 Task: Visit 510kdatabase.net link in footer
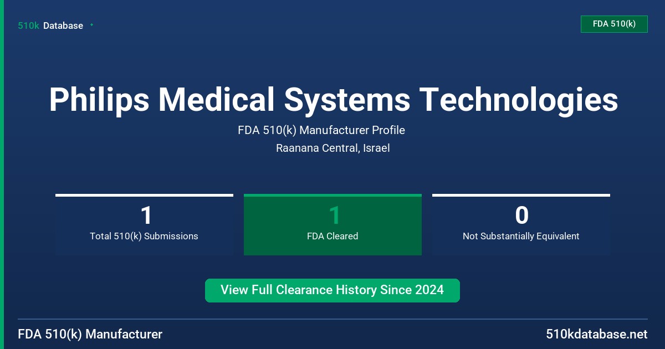[596, 335]
